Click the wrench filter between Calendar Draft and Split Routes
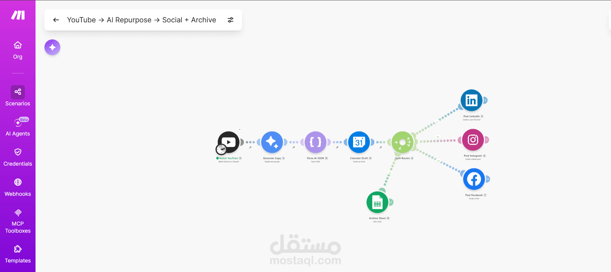The image size is (611, 272). coord(381,147)
